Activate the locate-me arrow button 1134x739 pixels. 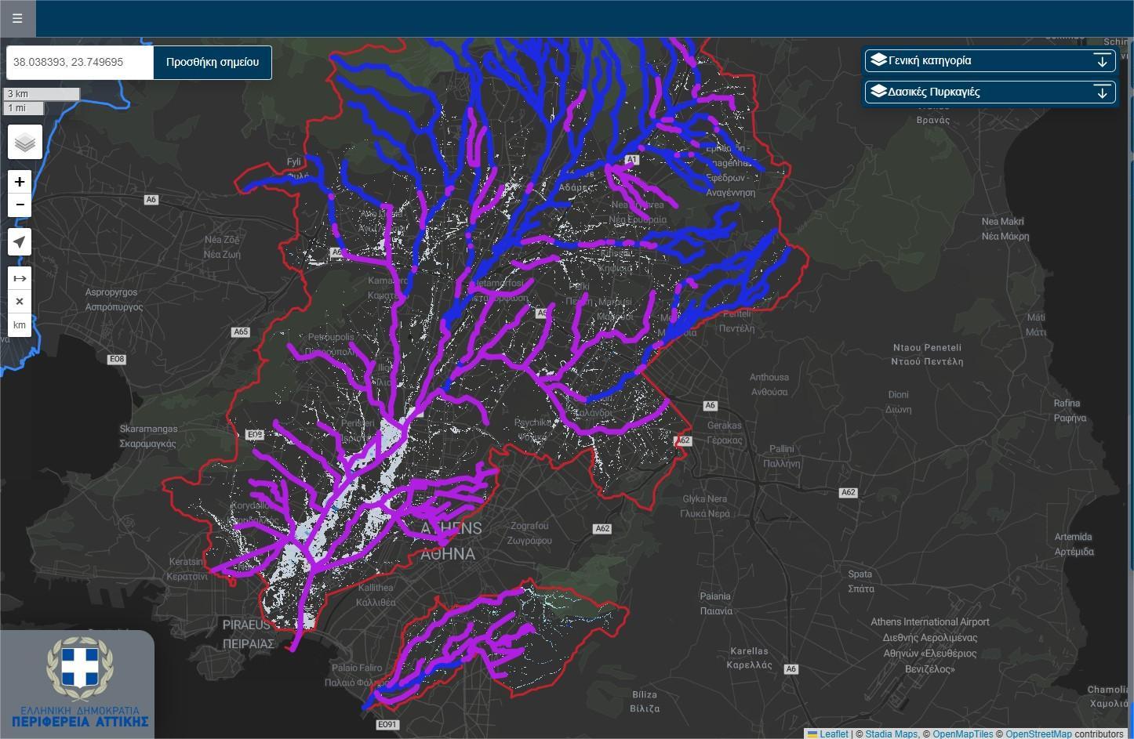(20, 242)
